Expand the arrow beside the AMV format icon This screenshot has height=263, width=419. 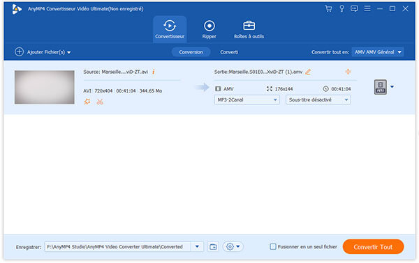click(392, 87)
